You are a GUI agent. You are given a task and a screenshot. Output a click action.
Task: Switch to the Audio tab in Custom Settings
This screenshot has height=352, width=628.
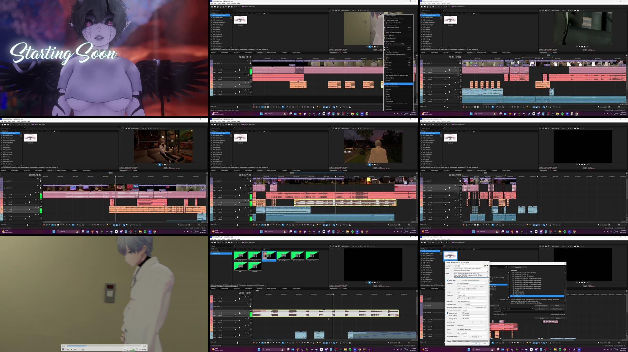click(x=454, y=341)
